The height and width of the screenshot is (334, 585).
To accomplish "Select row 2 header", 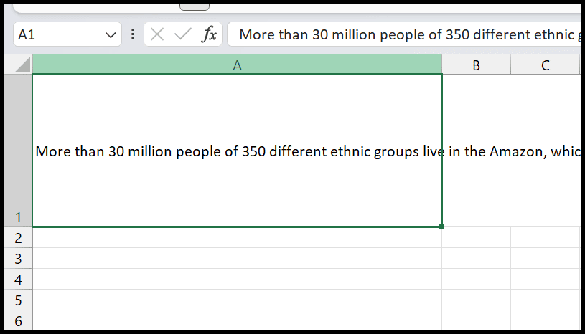I will coord(18,237).
